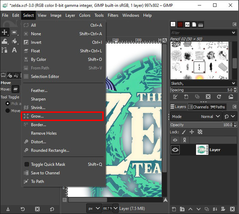Image resolution: width=239 pixels, height=214 pixels.
Task: Restore tool preset icon
Action: point(23,209)
